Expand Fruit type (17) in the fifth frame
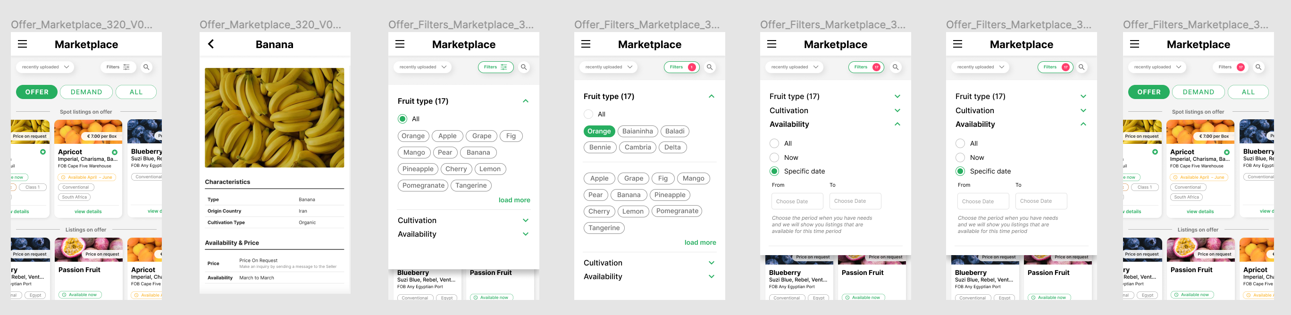 point(897,96)
